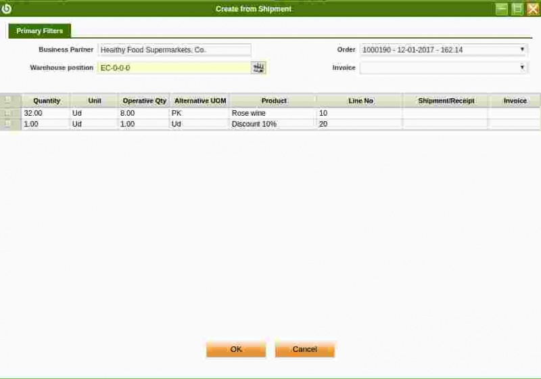Click the Business Partner text field
This screenshot has width=541, height=379.
(x=174, y=49)
